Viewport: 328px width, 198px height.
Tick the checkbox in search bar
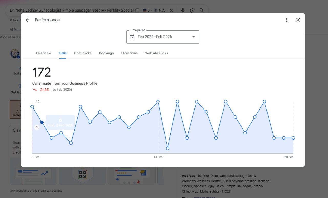(137, 11)
